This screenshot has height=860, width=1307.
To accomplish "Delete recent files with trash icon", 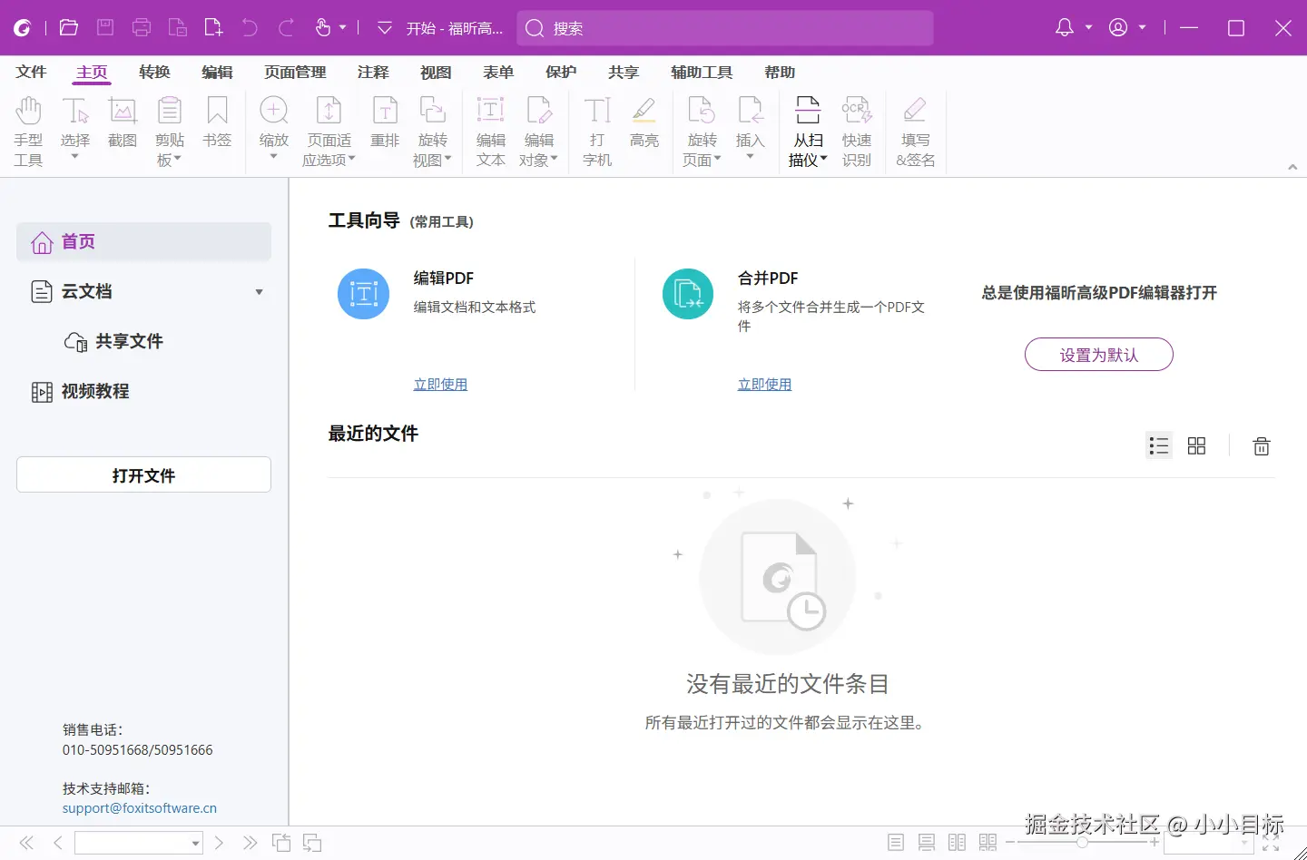I will click(1262, 445).
